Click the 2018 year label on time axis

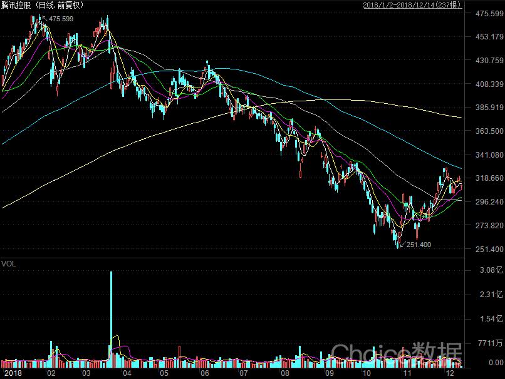click(x=13, y=373)
